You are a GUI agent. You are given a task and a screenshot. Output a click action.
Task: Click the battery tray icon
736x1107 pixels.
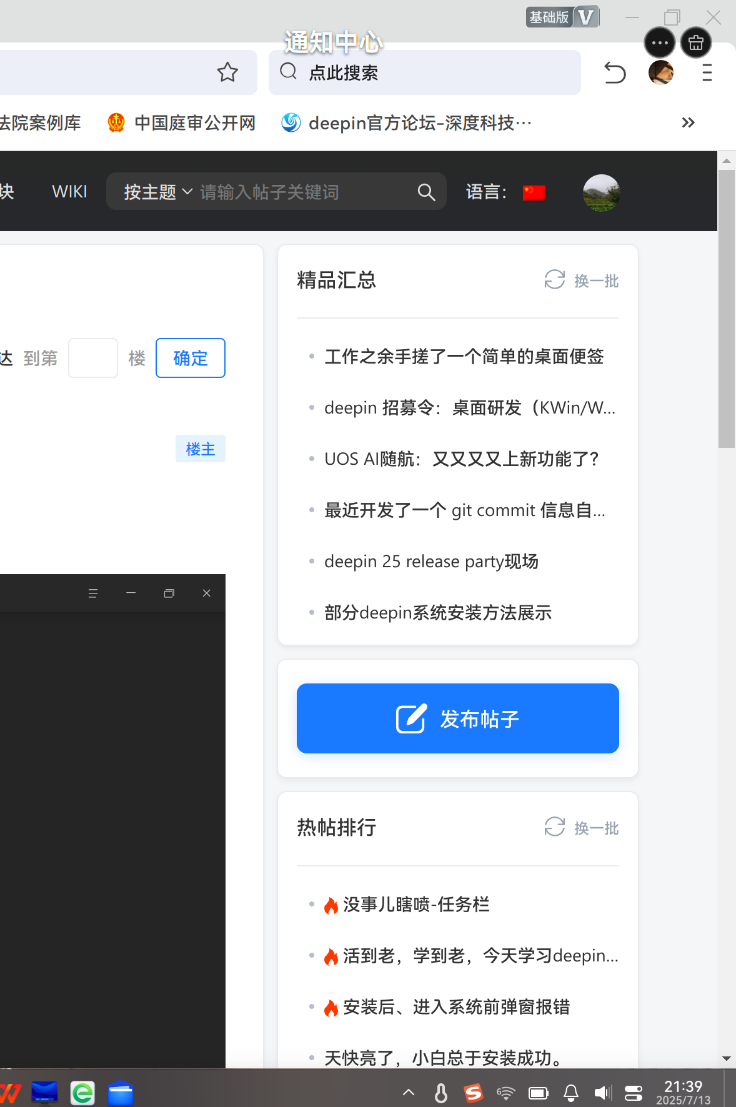click(x=539, y=1093)
